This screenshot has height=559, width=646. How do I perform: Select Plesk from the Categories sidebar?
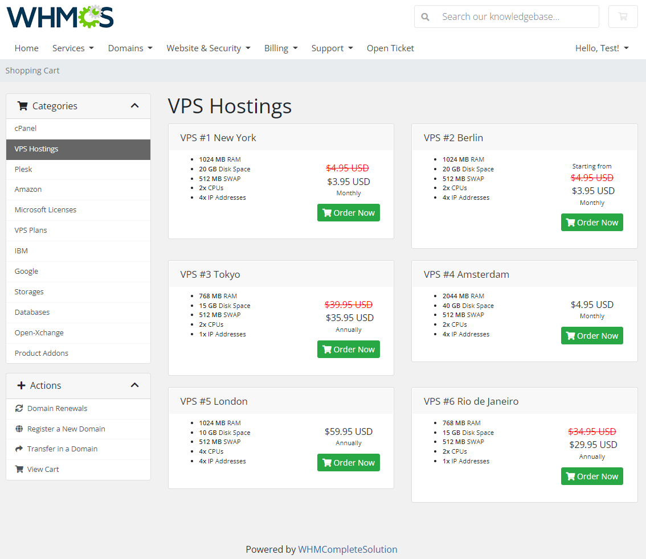[23, 169]
